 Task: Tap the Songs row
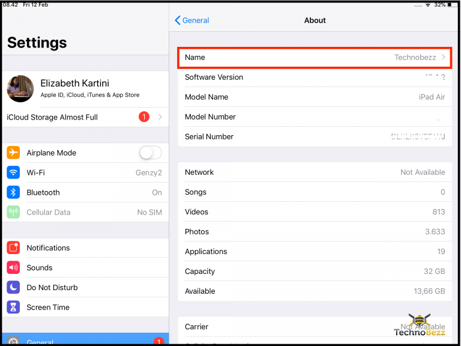[x=315, y=192]
